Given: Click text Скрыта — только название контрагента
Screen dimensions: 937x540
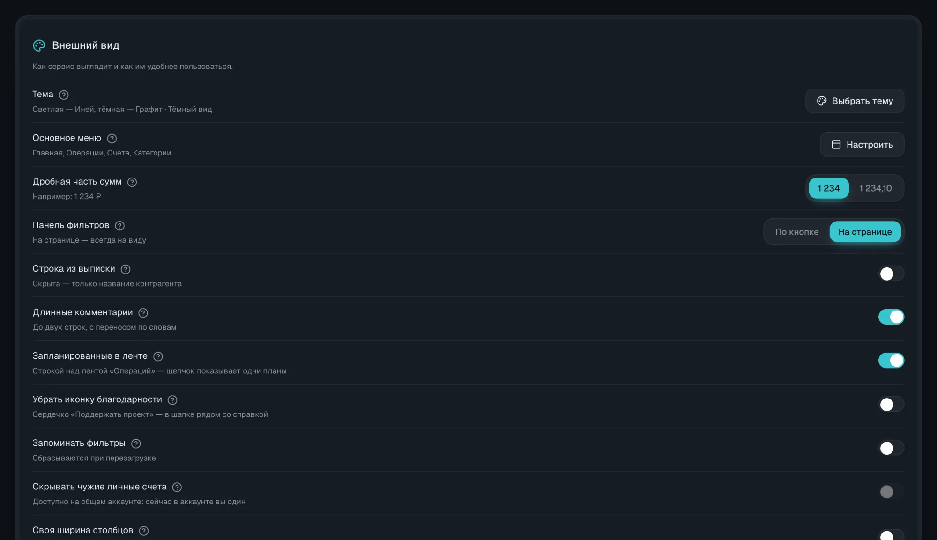Looking at the screenshot, I should click(107, 283).
